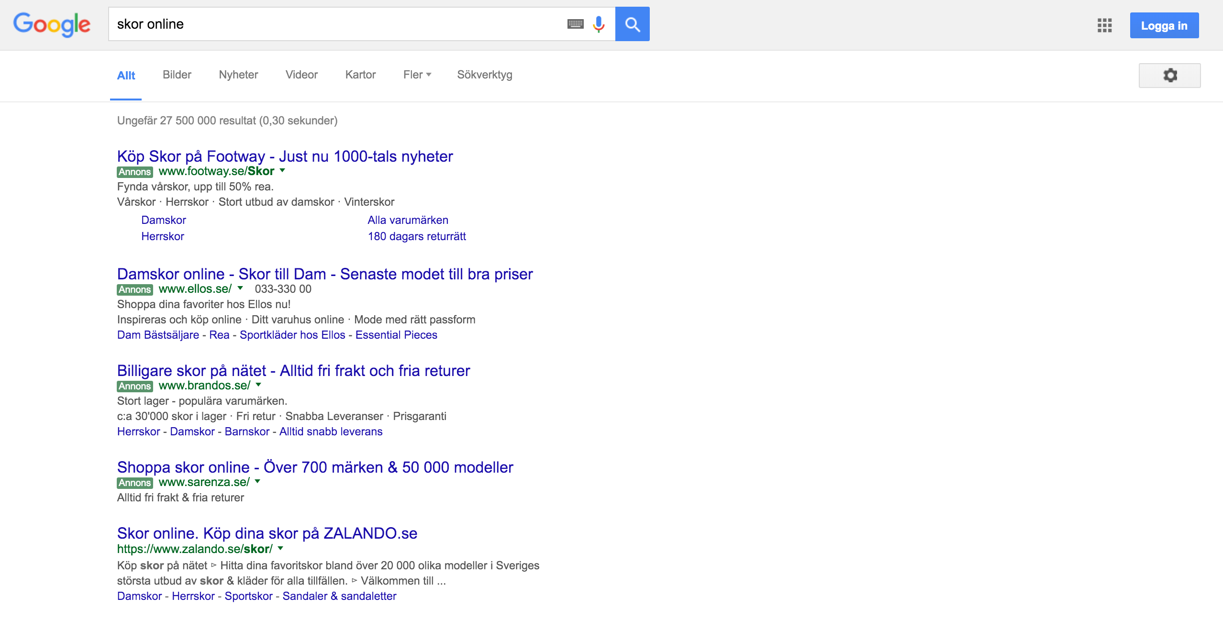Click https://www.zalando.se/skor/ URL text

(x=195, y=549)
